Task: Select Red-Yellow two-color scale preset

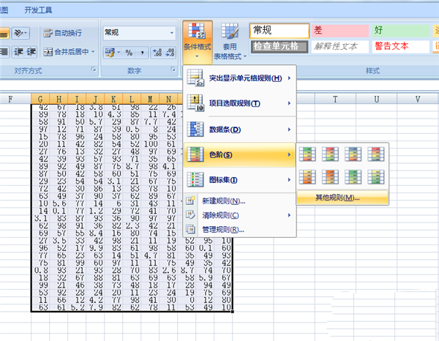Action: point(330,177)
